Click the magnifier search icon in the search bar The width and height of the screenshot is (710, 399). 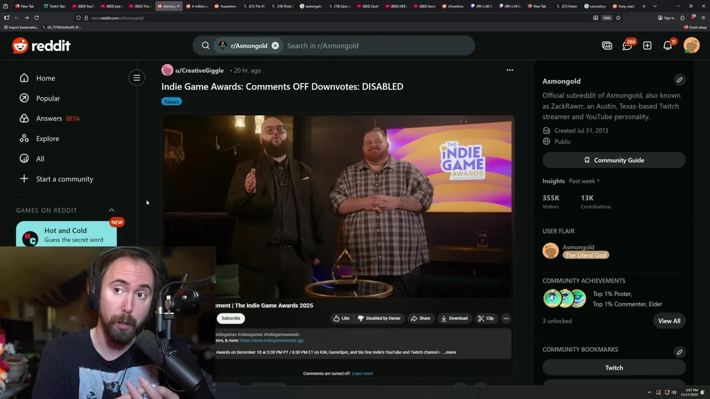point(205,45)
